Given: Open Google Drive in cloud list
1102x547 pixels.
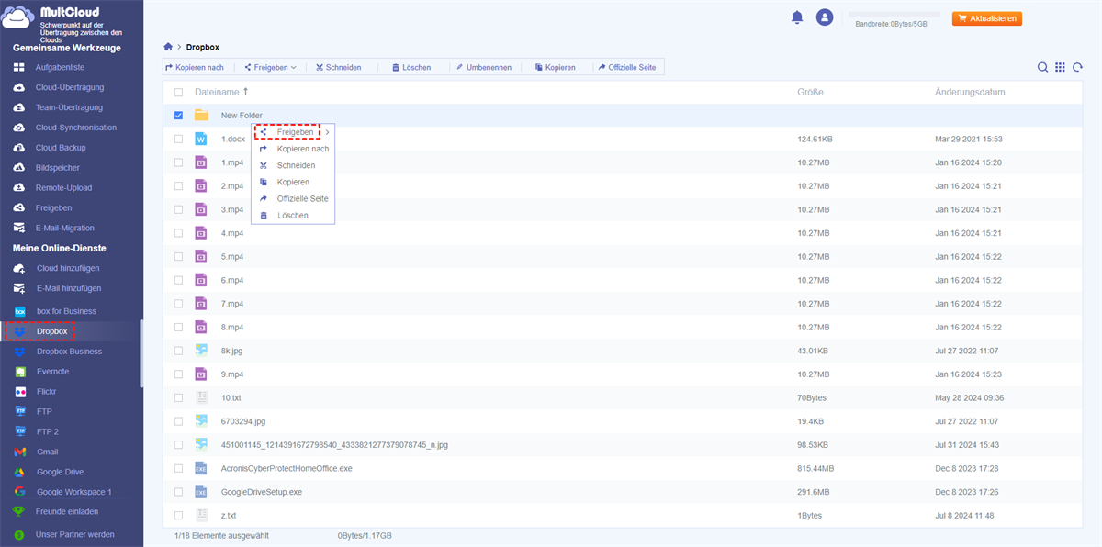Looking at the screenshot, I should click(60, 472).
